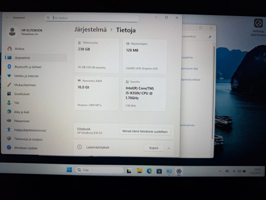Open Microsoft Store from the taskbar
This screenshot has height=200, width=266.
(x=159, y=171)
